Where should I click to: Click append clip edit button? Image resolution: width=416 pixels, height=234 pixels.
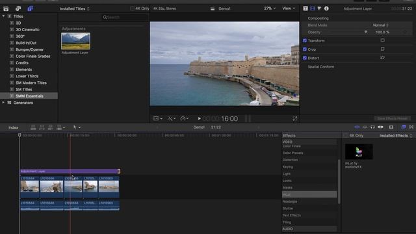[x=50, y=127]
